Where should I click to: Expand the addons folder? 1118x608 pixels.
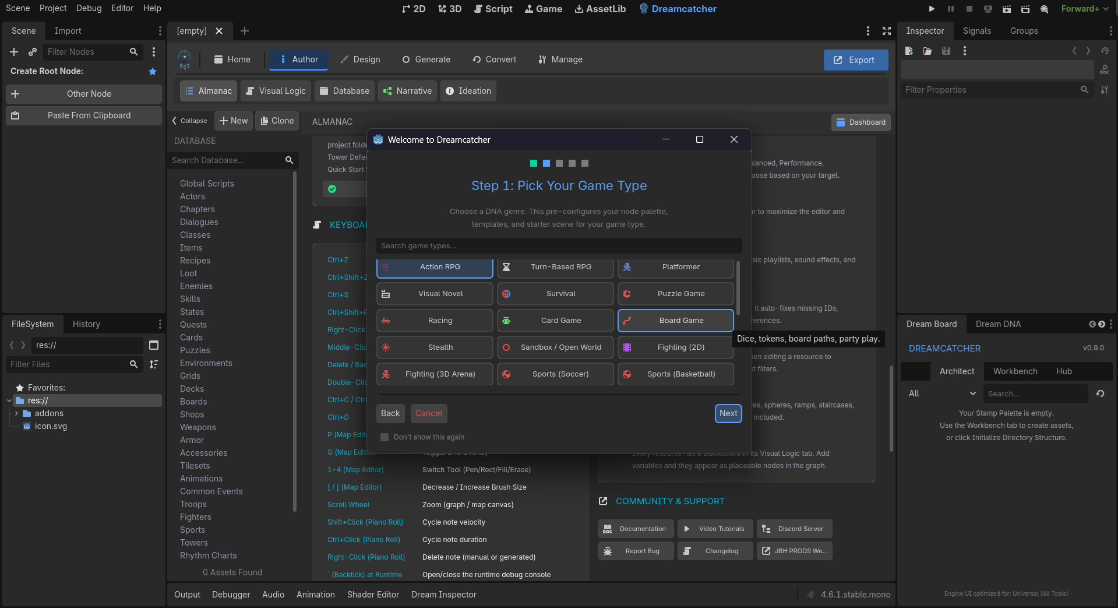tap(16, 413)
